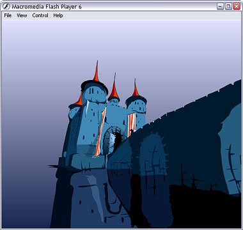
Task: Open the View menu
Action: pos(22,15)
